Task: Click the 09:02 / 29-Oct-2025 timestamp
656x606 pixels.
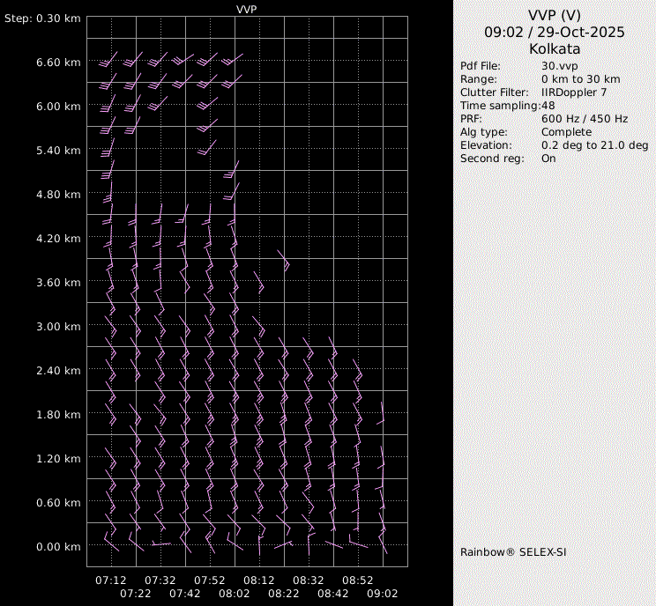Action: pyautogui.click(x=555, y=32)
